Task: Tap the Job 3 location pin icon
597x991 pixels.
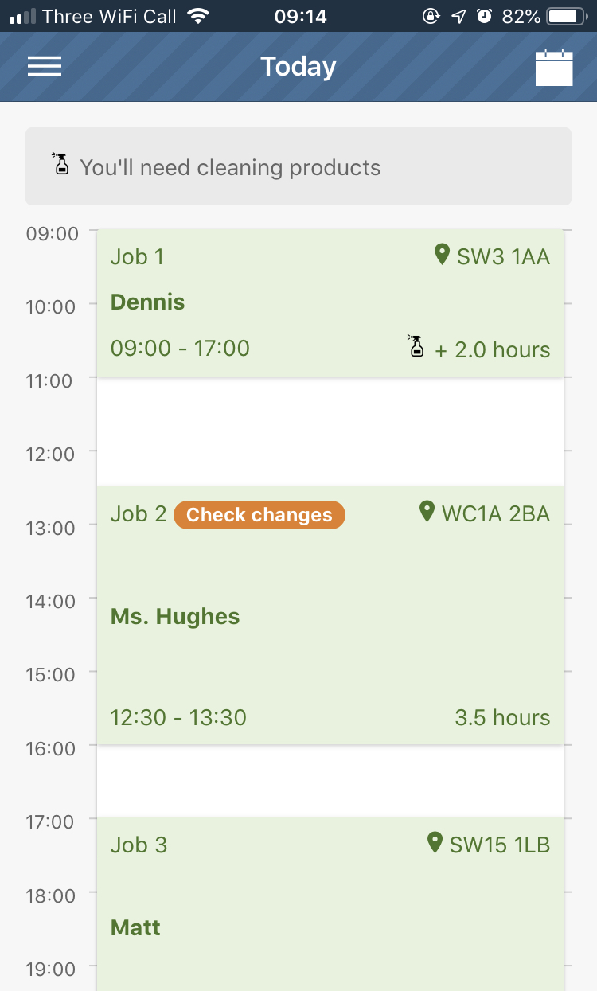Action: (435, 842)
